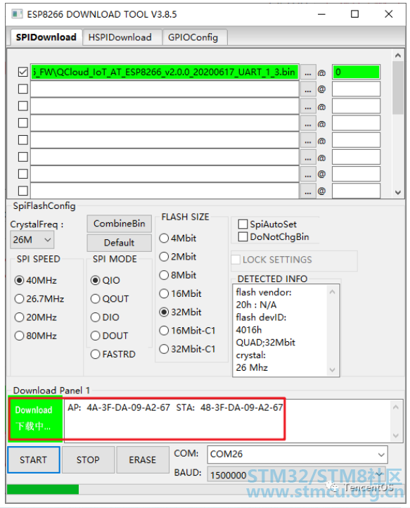The height and width of the screenshot is (508, 410).
Task: Click the CombineBin button
Action: (119, 224)
